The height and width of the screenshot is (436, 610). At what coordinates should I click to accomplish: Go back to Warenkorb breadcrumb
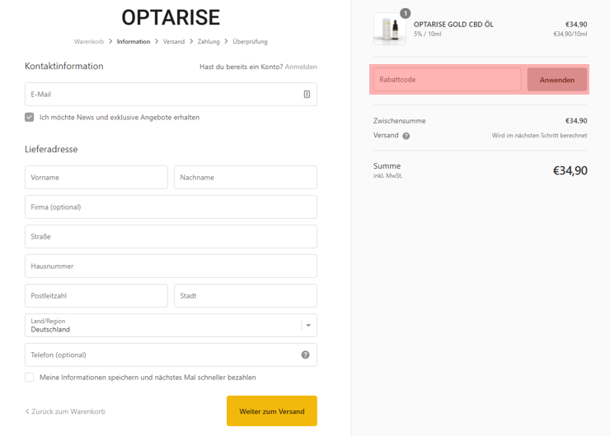(x=89, y=41)
